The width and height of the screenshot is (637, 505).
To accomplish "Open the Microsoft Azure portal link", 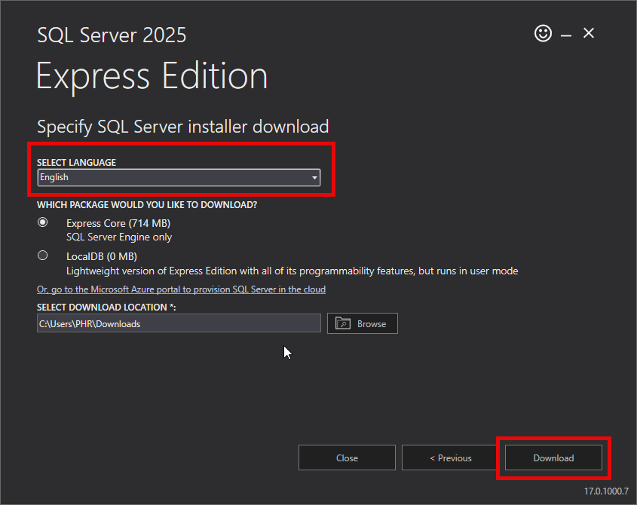I will tap(181, 289).
